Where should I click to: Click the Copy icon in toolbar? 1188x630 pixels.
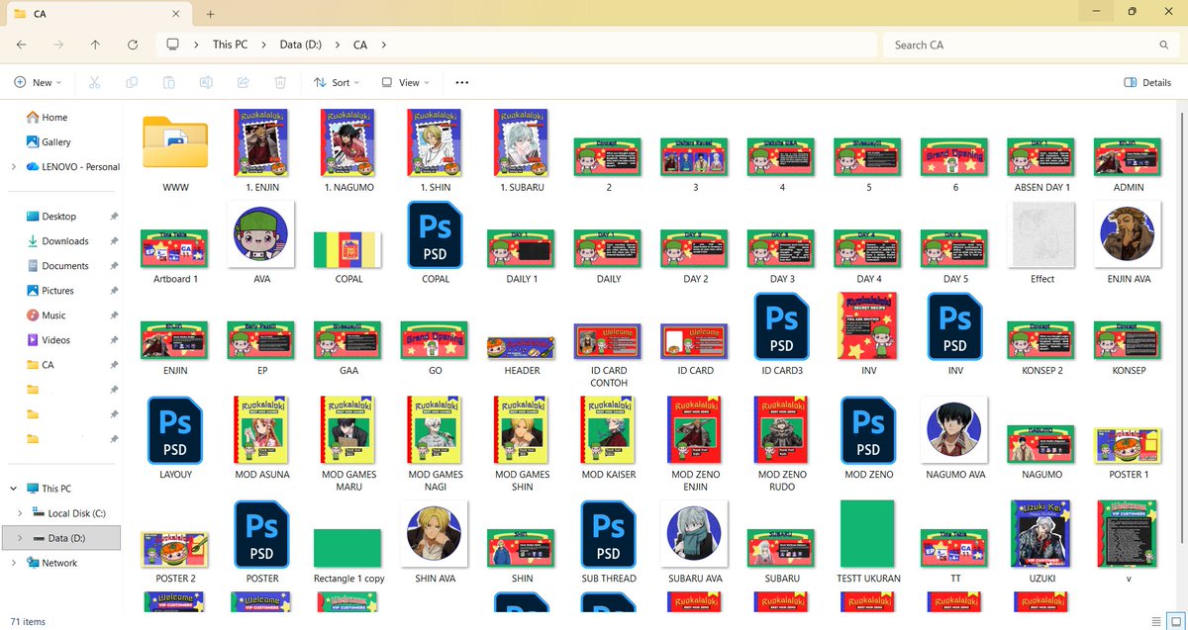click(x=132, y=83)
